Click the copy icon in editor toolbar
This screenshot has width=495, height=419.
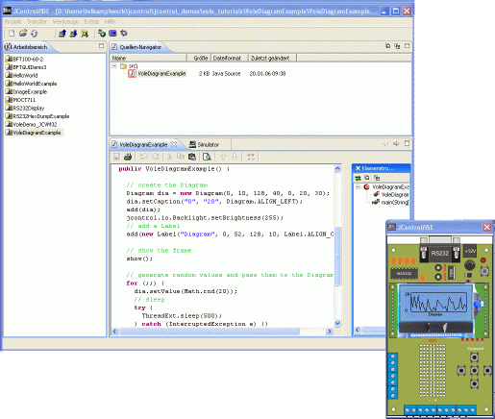pyautogui.click(x=181, y=157)
